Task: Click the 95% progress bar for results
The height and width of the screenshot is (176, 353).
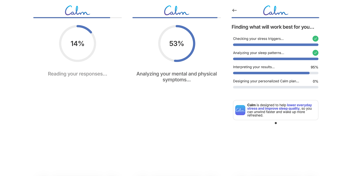Action: pyautogui.click(x=276, y=73)
